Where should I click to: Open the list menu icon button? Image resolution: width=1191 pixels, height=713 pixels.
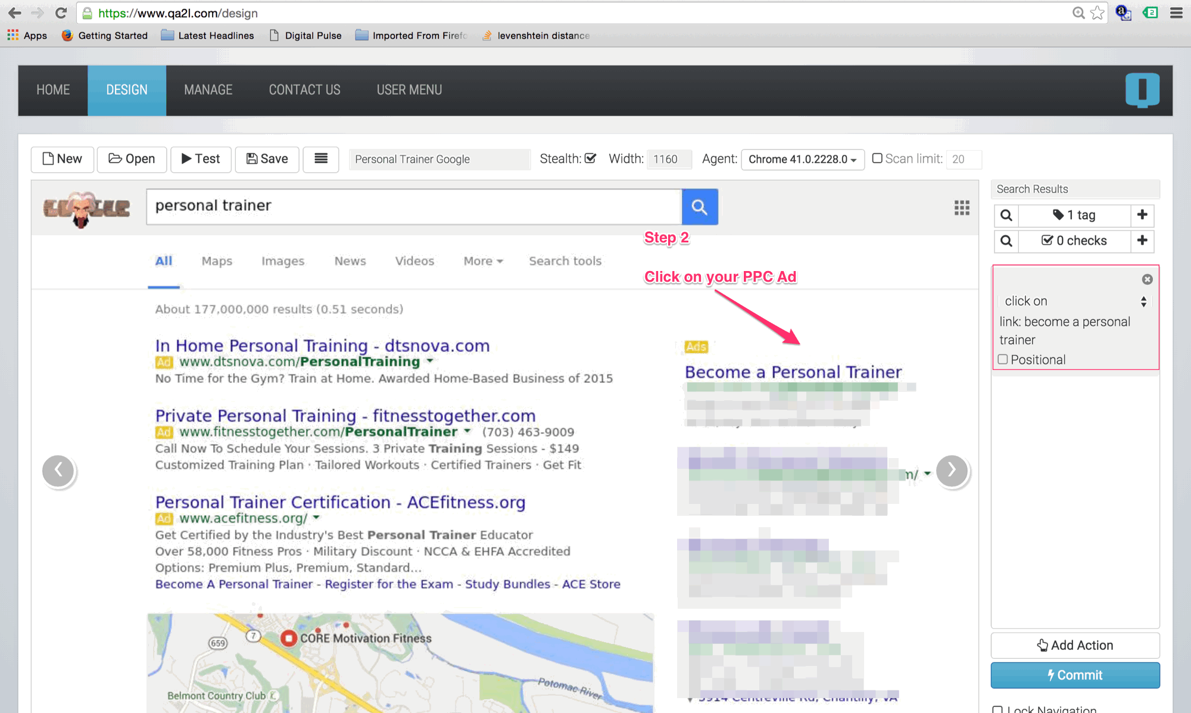click(321, 159)
